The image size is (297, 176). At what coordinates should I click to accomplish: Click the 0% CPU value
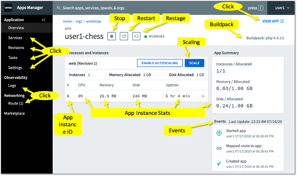pyautogui.click(x=81, y=96)
